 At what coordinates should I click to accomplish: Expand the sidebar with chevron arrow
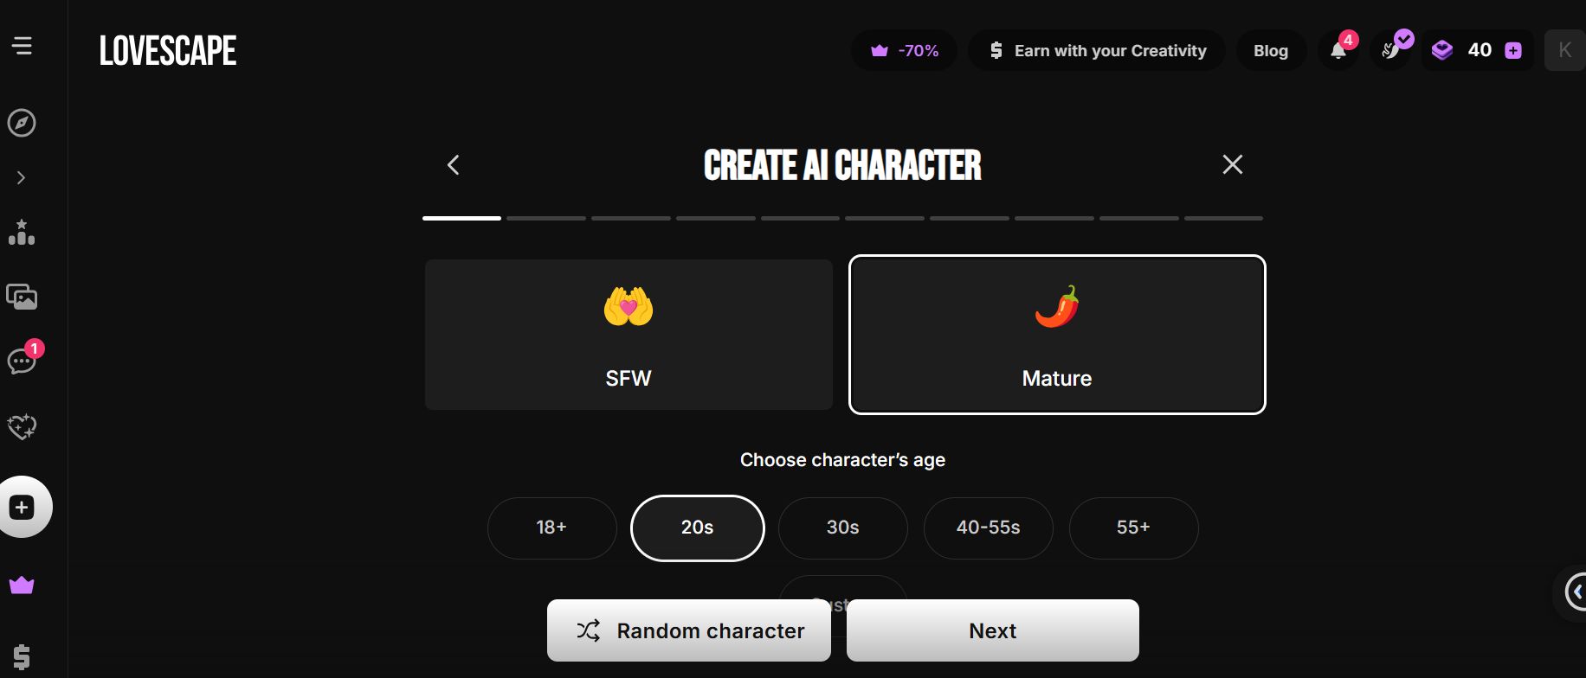(22, 177)
